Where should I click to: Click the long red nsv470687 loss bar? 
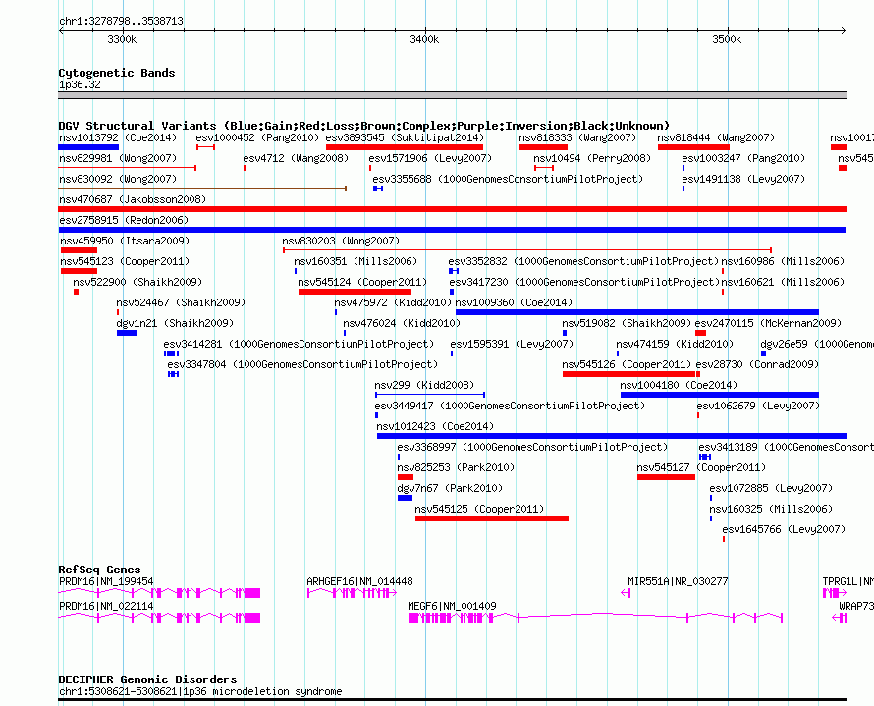coord(452,209)
